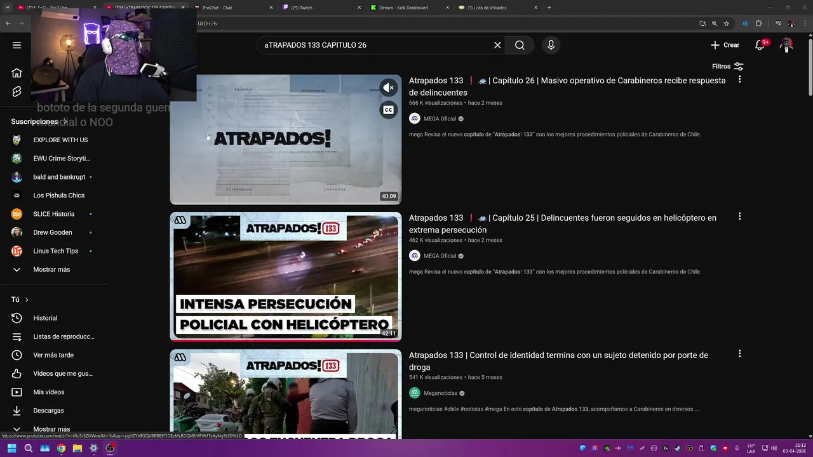Open Capítulo 25 helicopter chase video title
Viewport: 813px width, 457px height.
(x=563, y=223)
